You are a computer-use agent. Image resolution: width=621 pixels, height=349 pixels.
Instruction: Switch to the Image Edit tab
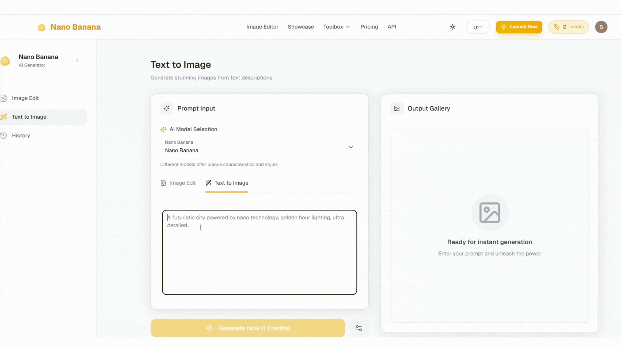point(178,183)
